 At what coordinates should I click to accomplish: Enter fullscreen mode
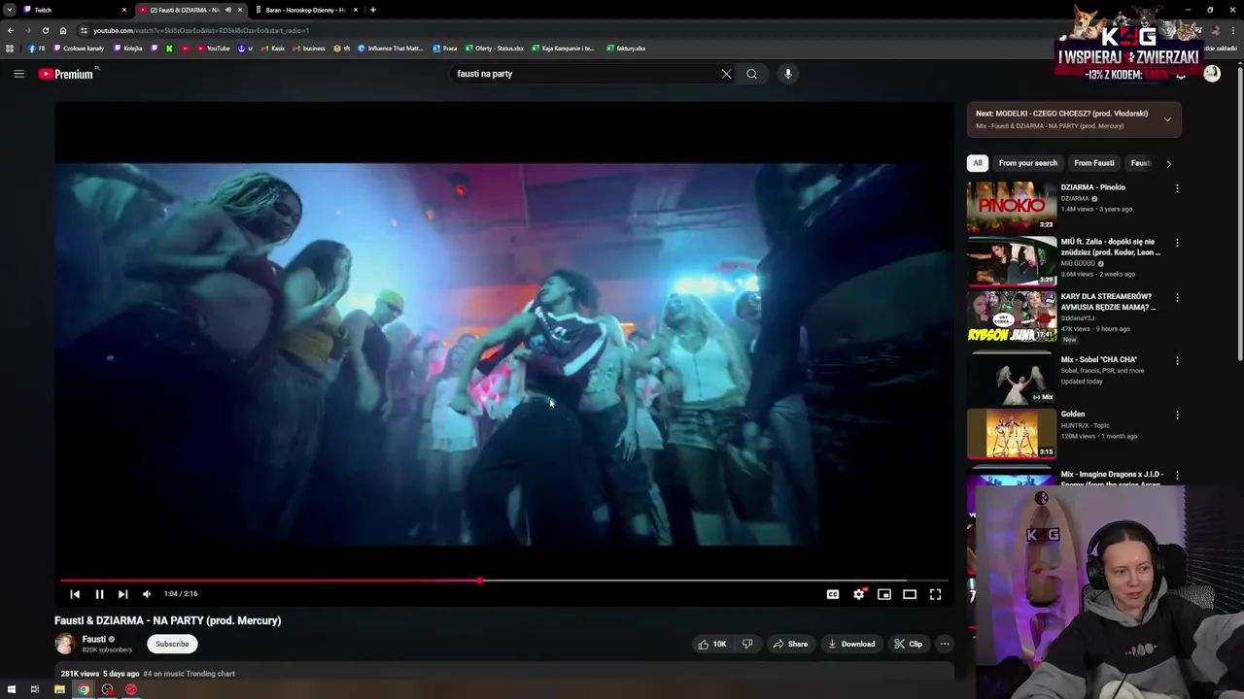[935, 594]
